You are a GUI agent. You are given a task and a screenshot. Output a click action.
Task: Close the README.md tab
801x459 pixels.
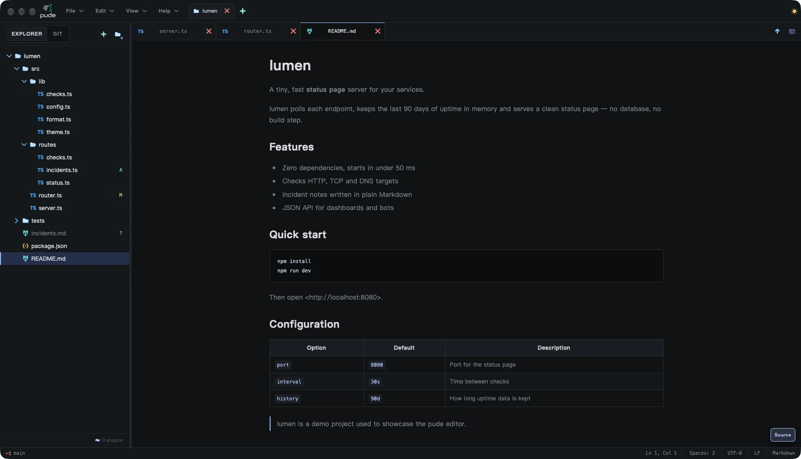point(378,31)
